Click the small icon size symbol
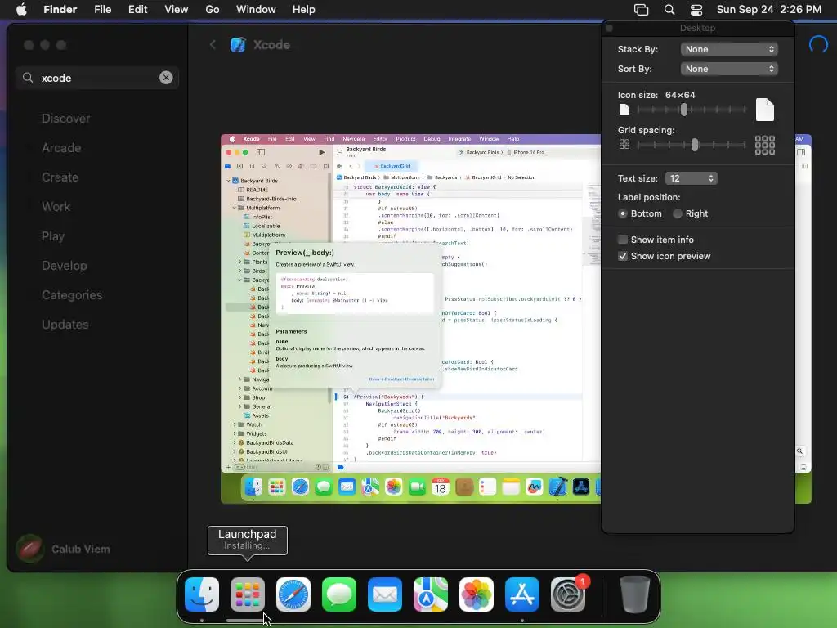Image resolution: width=837 pixels, height=628 pixels. coord(624,110)
